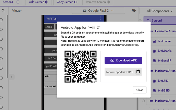The image size is (176, 110).
Task: Click Add Screen button
Action: [39, 2]
